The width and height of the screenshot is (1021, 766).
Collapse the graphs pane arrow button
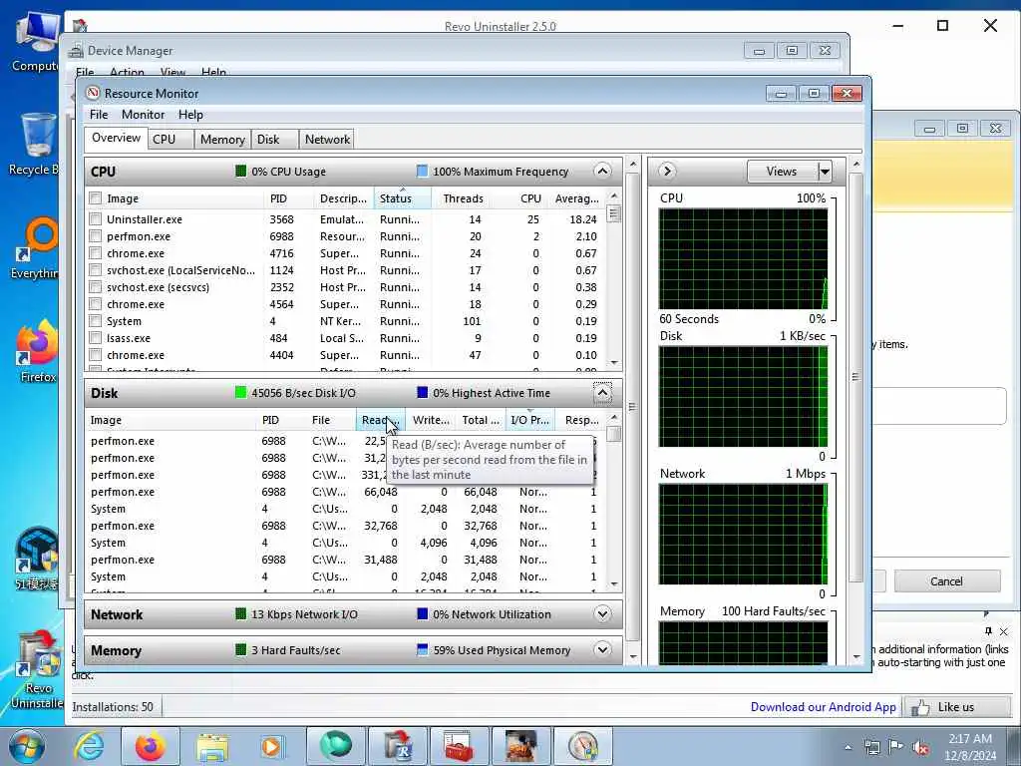coord(667,172)
